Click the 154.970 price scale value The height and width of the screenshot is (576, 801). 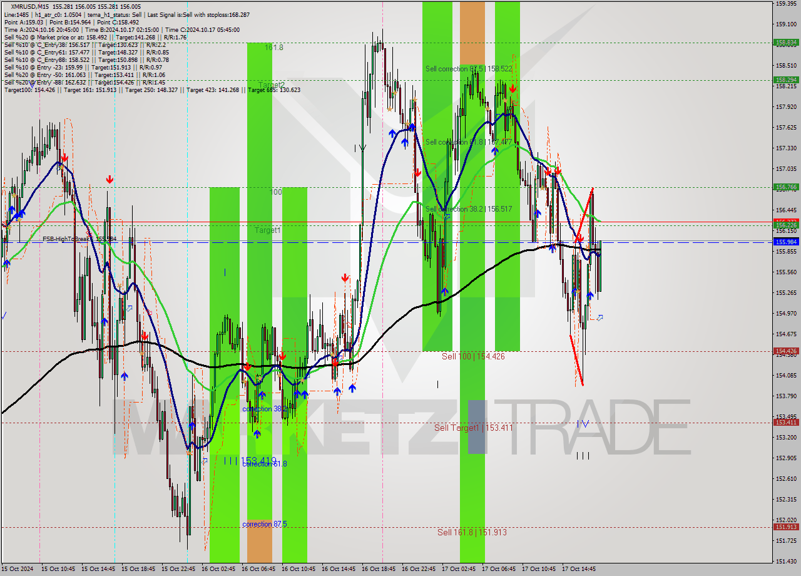point(785,314)
